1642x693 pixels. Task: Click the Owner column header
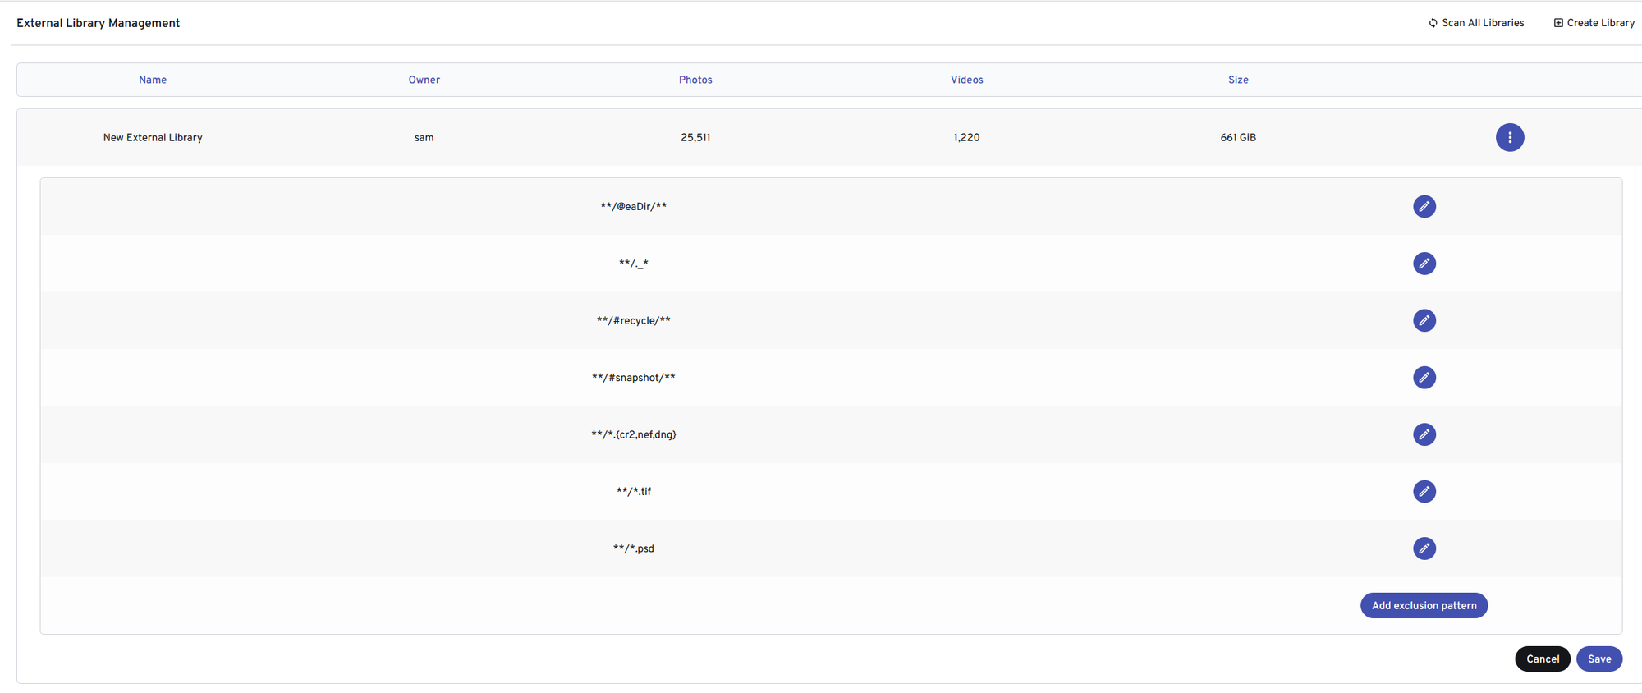424,80
